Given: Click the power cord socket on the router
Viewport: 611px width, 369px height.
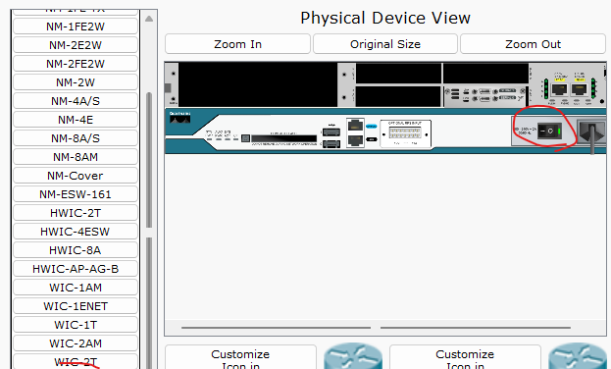Looking at the screenshot, I should tap(591, 132).
